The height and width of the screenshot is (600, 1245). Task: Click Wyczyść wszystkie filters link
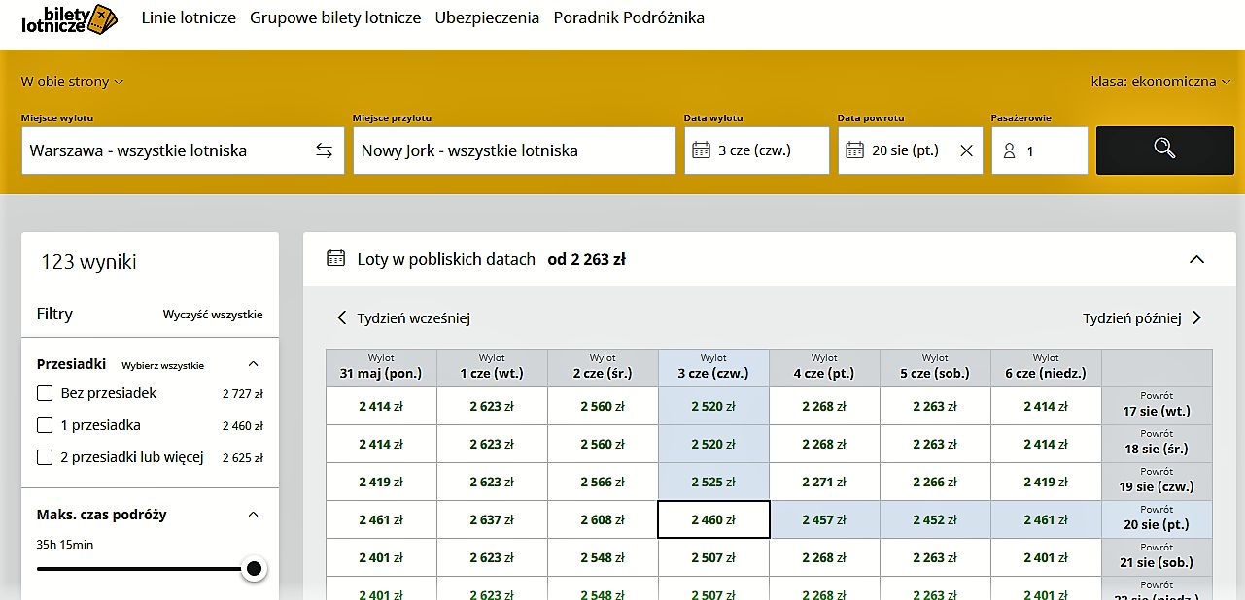click(x=213, y=315)
